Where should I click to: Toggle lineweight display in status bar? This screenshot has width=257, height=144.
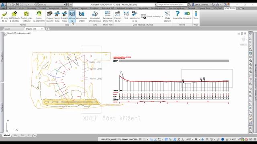166,139
